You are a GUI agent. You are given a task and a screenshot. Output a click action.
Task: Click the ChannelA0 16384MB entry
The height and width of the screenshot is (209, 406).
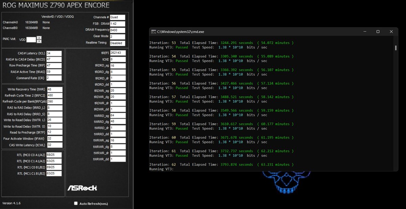click(x=26, y=22)
